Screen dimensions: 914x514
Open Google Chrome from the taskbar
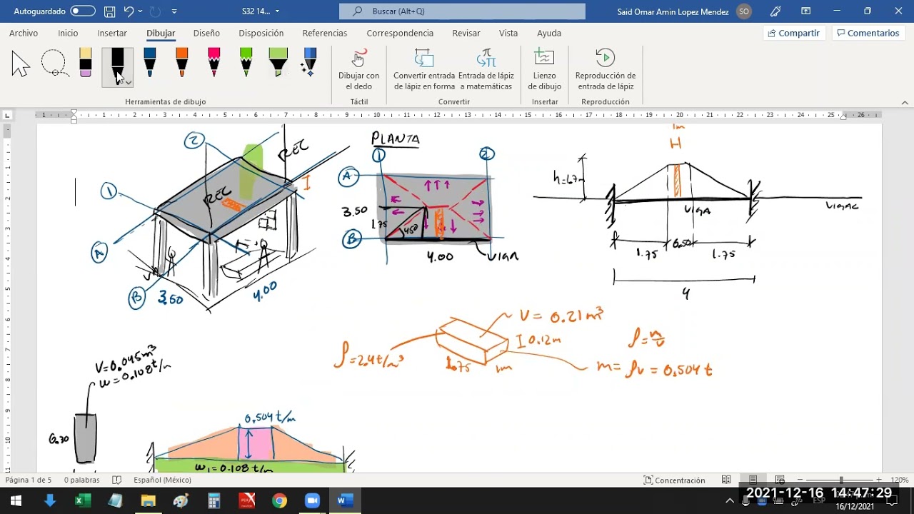pyautogui.click(x=279, y=500)
